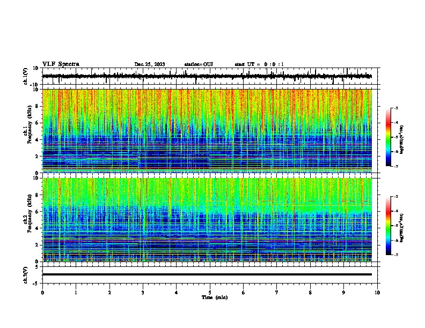Click time axis tick label '5'
425x328 pixels.
click(x=210, y=293)
